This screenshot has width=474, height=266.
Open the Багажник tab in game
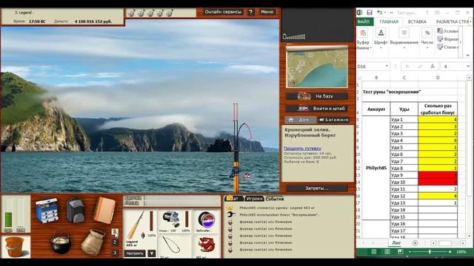333,120
